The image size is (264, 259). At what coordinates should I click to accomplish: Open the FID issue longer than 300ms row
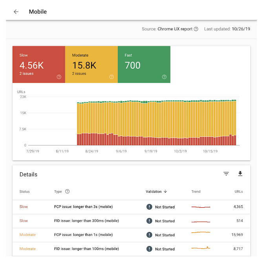click(131, 221)
